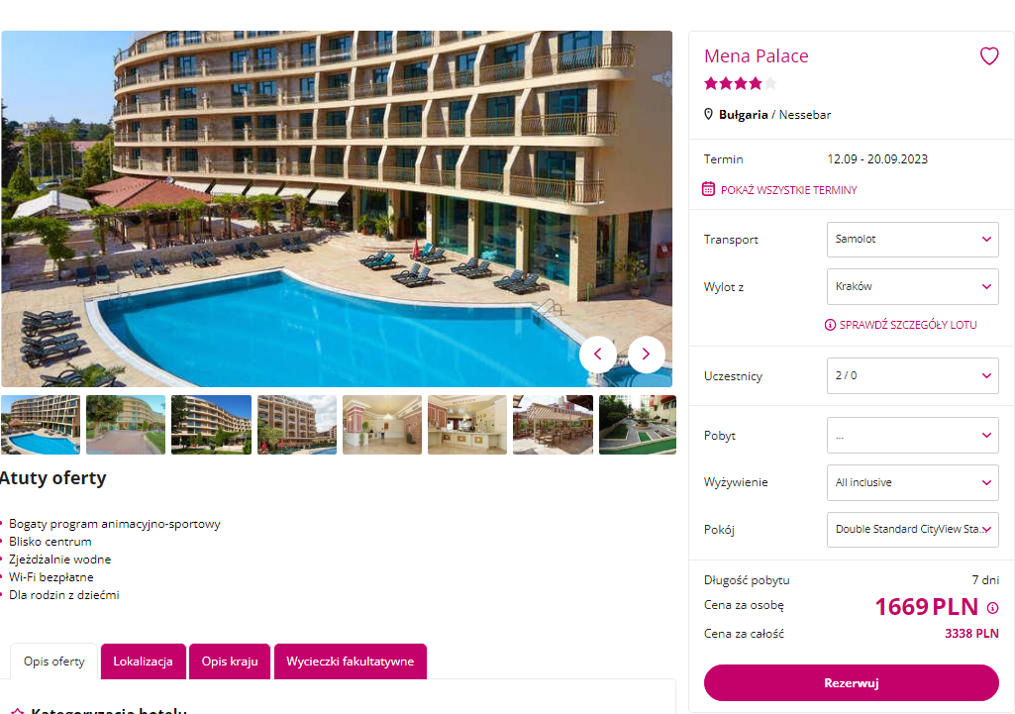Expand the Wyżywienie All inclusive dropdown
This screenshot has width=1015, height=714.
[x=912, y=482]
